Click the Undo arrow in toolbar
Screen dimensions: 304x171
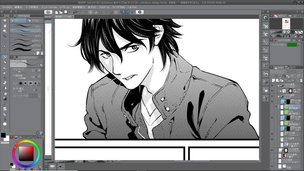[x=74, y=12]
